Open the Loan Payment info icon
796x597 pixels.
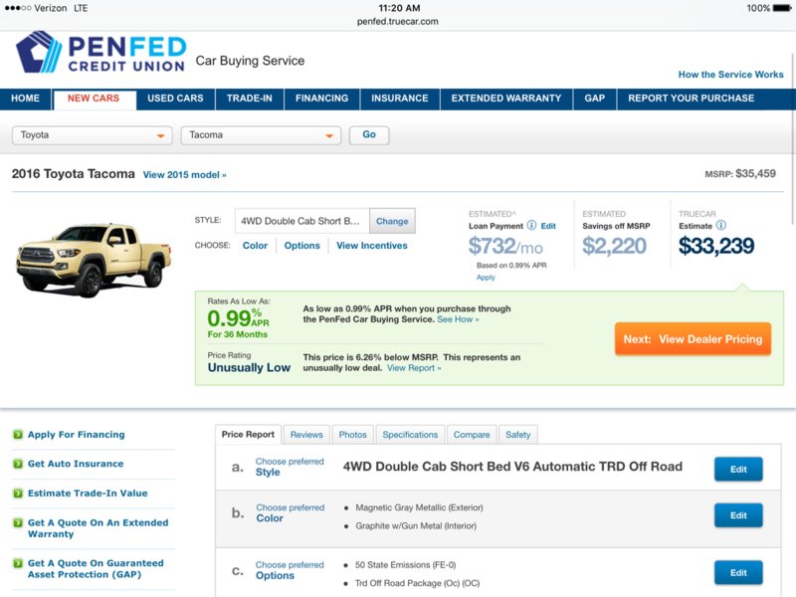pos(531,226)
